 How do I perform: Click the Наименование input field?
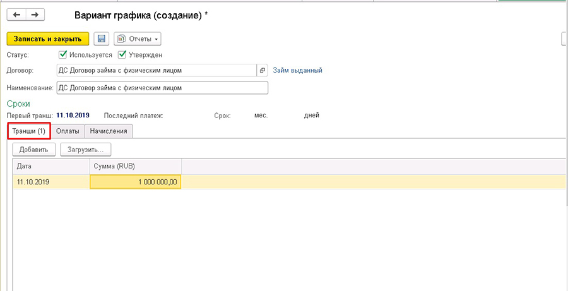click(162, 88)
